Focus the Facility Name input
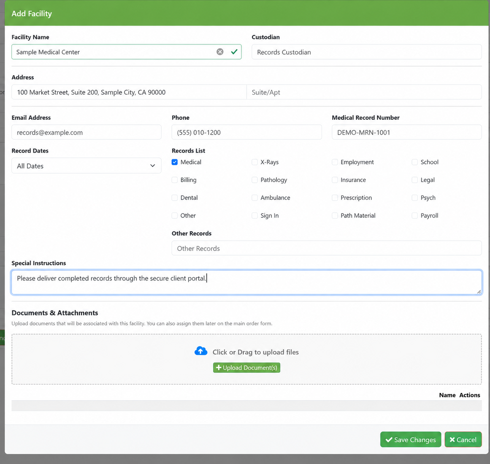 click(126, 52)
